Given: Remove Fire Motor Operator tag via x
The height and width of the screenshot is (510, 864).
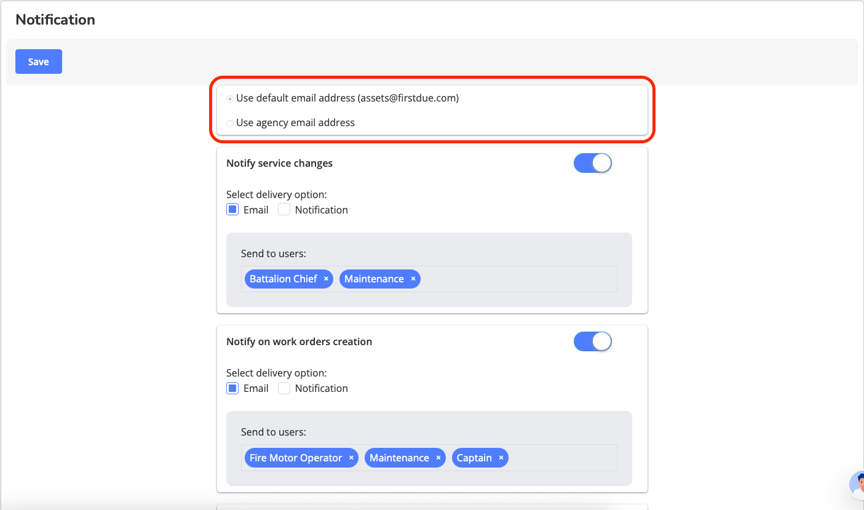Looking at the screenshot, I should (351, 458).
